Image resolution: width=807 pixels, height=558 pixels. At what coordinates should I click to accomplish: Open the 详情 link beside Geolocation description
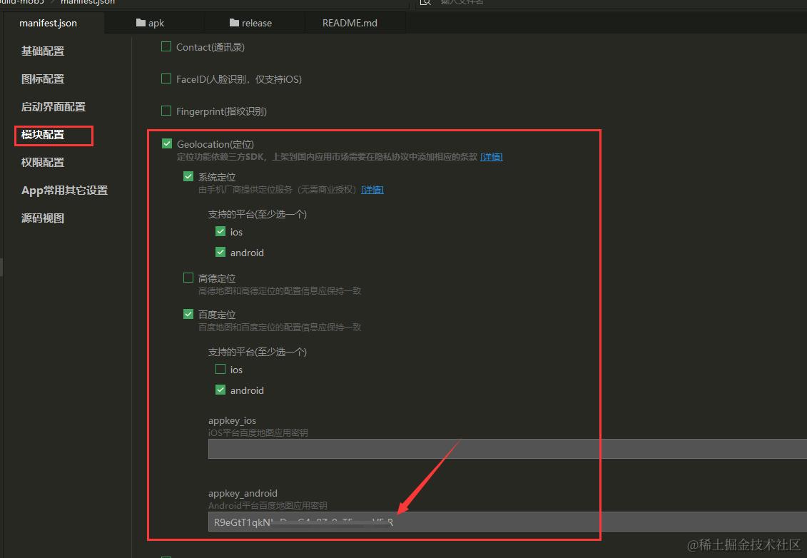point(492,157)
